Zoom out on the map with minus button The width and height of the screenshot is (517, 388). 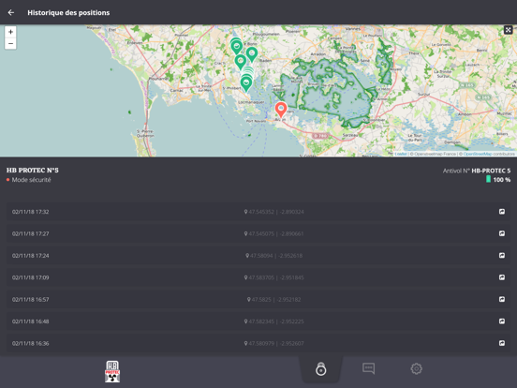[10, 43]
